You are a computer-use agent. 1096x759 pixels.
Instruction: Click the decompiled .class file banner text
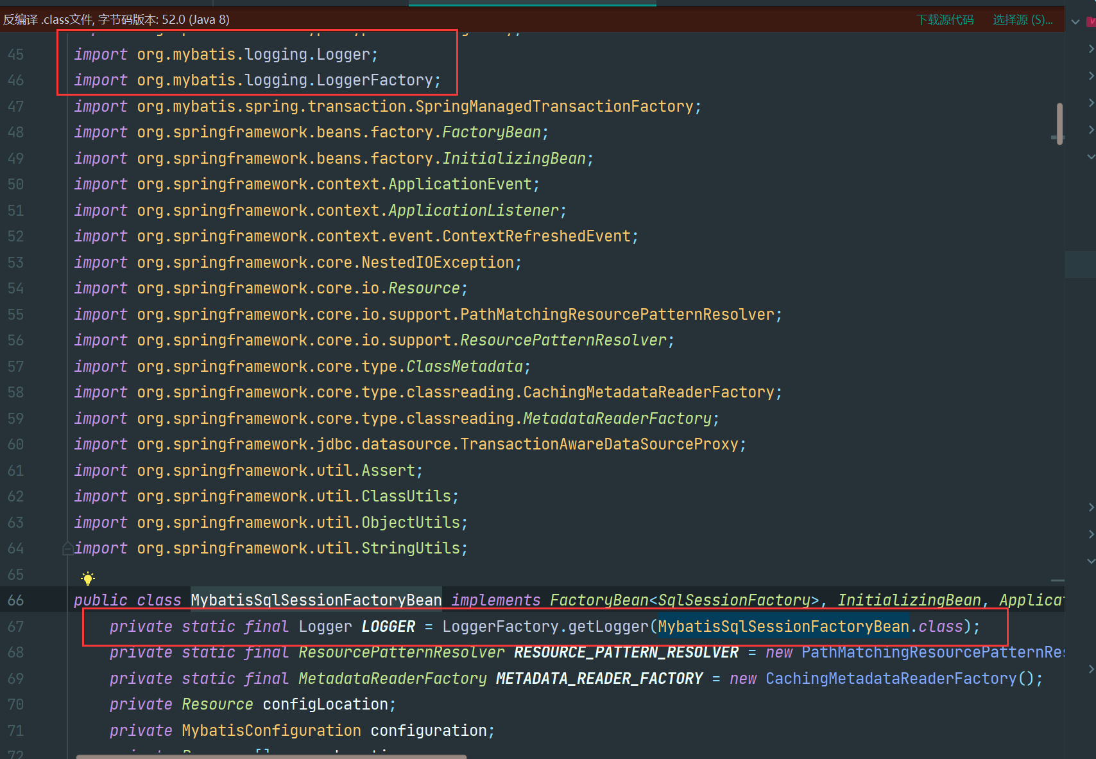point(116,20)
